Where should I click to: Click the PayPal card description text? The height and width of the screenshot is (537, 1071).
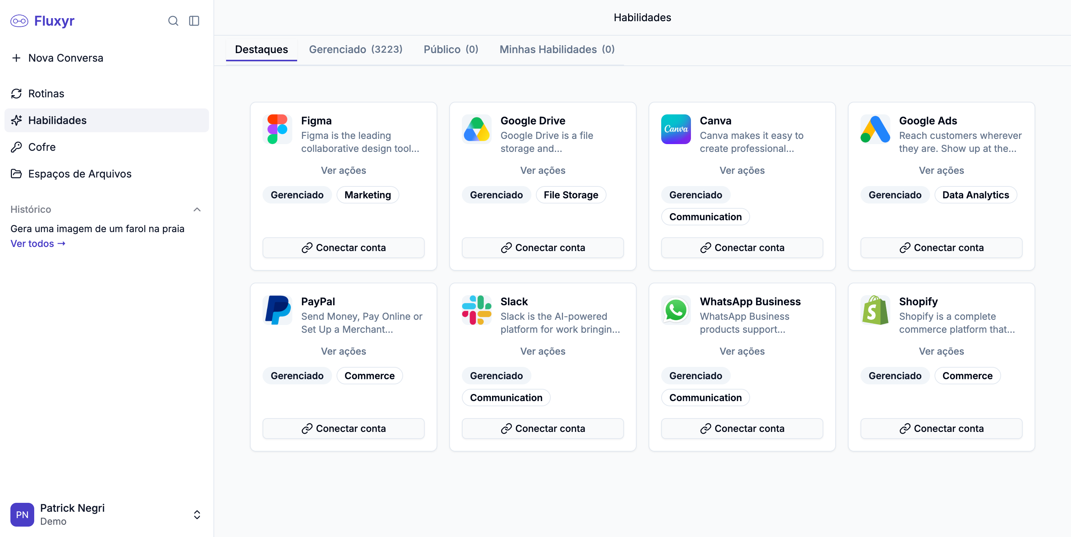(361, 323)
